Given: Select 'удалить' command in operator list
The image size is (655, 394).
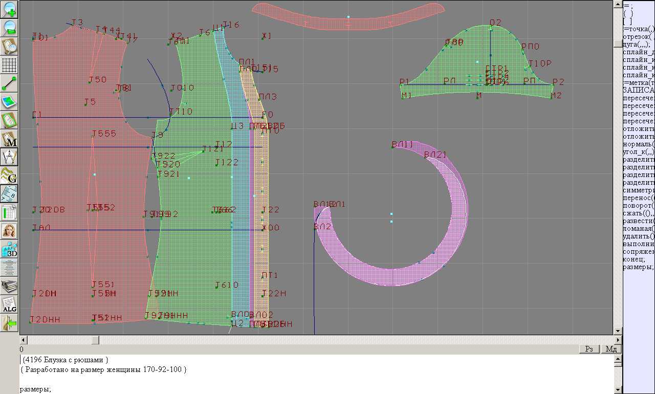Looking at the screenshot, I should pyautogui.click(x=638, y=236).
